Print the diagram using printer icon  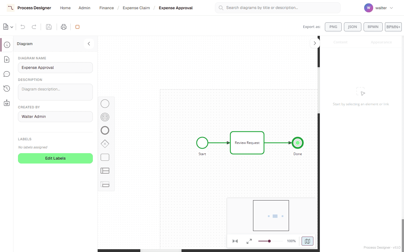click(64, 27)
